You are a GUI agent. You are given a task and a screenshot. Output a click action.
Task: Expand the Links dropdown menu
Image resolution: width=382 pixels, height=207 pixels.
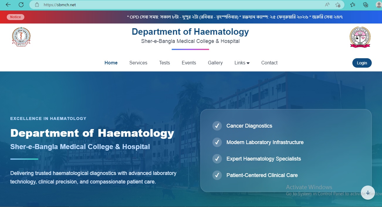(242, 63)
